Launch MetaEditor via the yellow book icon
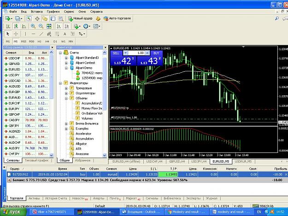 tap(98, 18)
